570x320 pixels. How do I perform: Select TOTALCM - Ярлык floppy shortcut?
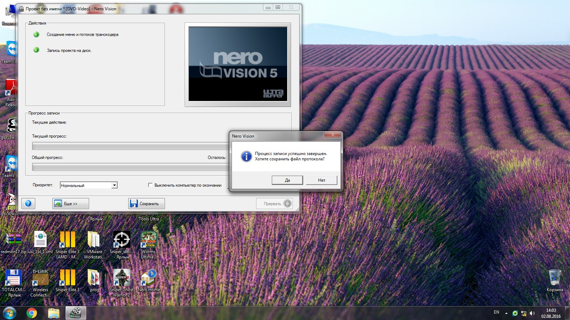point(14,283)
